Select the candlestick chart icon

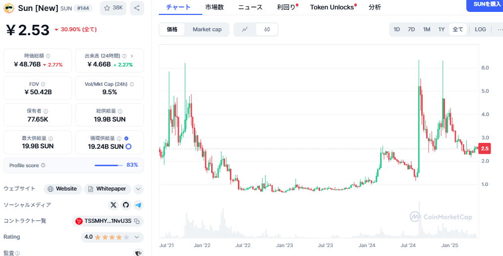pos(267,29)
